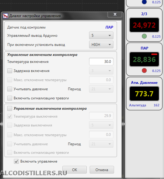This screenshot has width=164, height=179.
Task: Enable 'Учитывать давление' in switch-on section
Action: 10,89
